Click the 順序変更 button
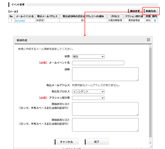 tap(135, 11)
